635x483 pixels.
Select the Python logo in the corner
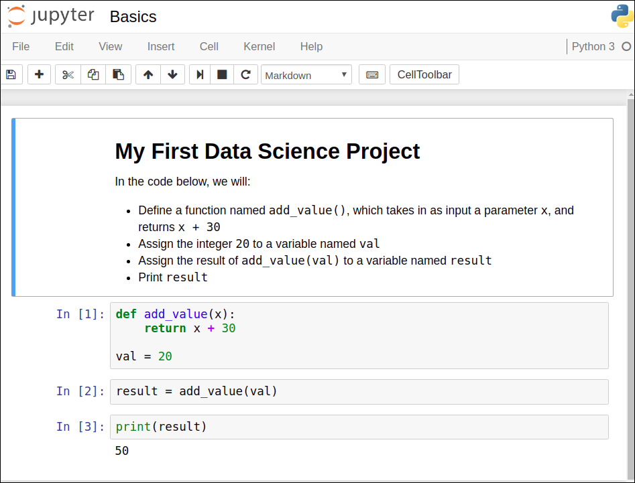[620, 16]
